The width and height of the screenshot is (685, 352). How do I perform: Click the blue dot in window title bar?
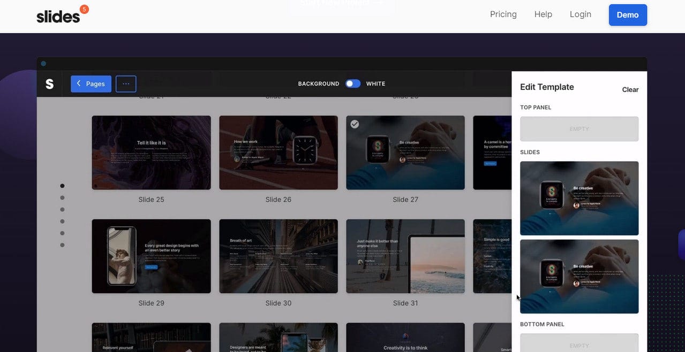(43, 64)
